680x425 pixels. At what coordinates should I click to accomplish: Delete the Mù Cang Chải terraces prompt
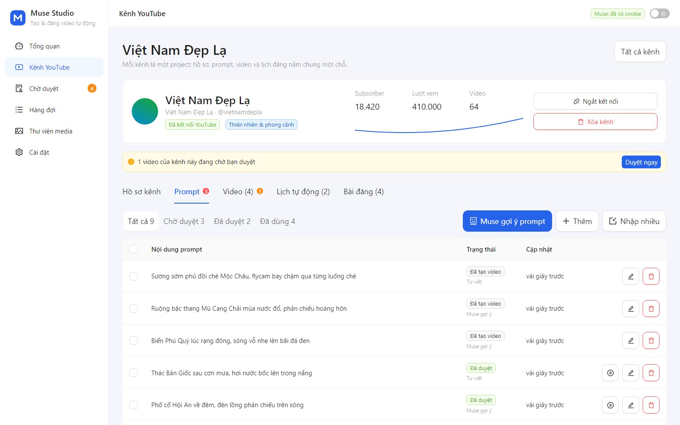click(651, 309)
